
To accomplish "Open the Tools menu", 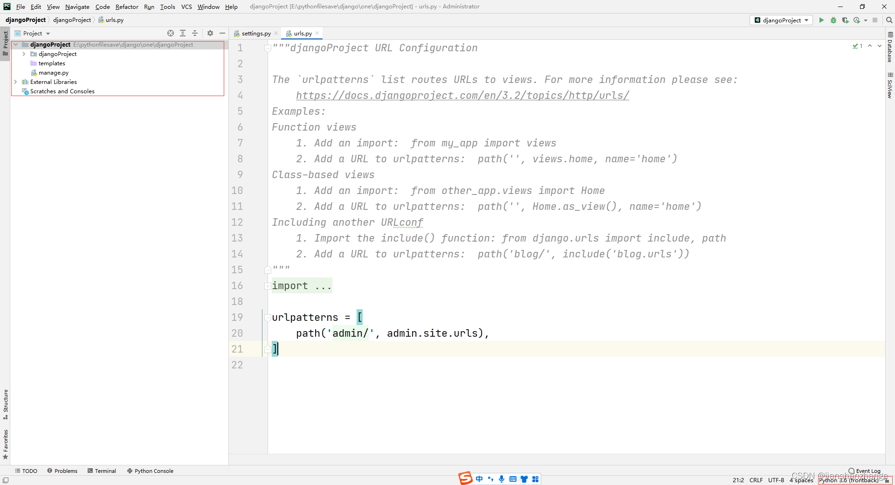I will tap(167, 7).
